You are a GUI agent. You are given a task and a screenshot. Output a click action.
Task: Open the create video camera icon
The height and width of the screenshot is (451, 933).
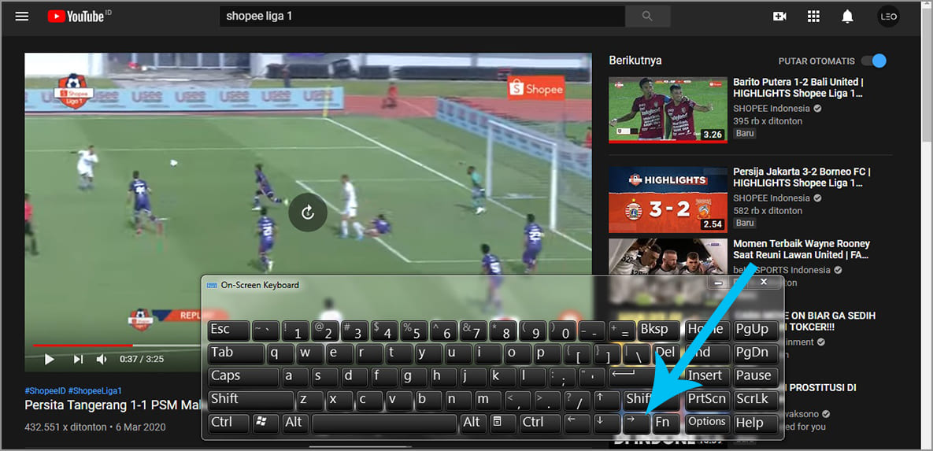[779, 16]
